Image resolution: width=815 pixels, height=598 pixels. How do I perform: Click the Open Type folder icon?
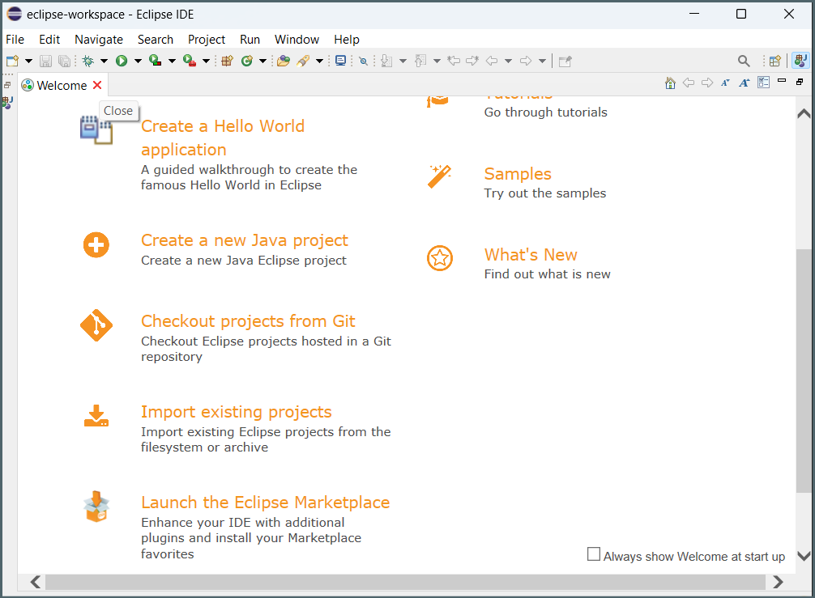point(284,61)
